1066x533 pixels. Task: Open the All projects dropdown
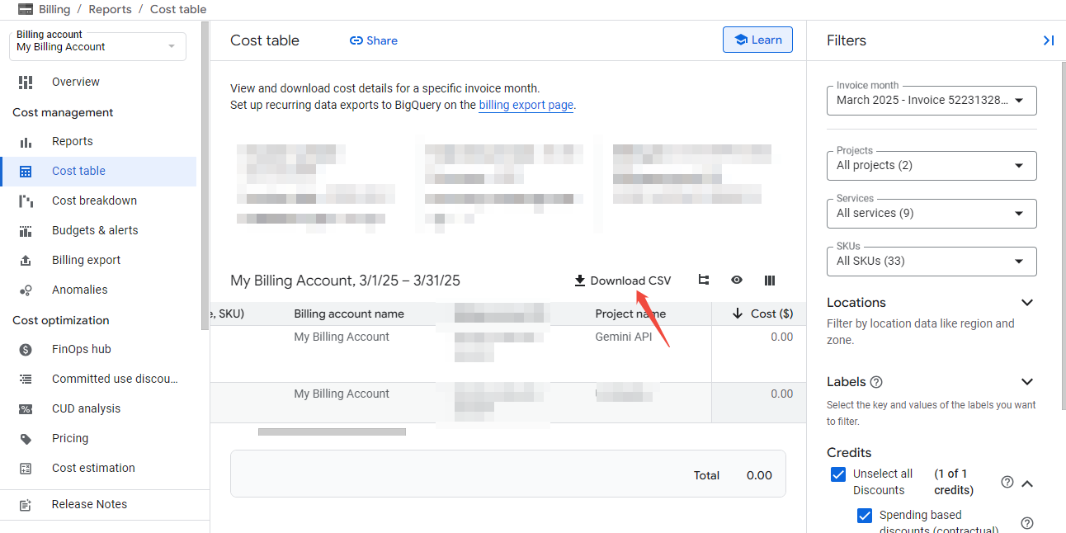point(932,165)
